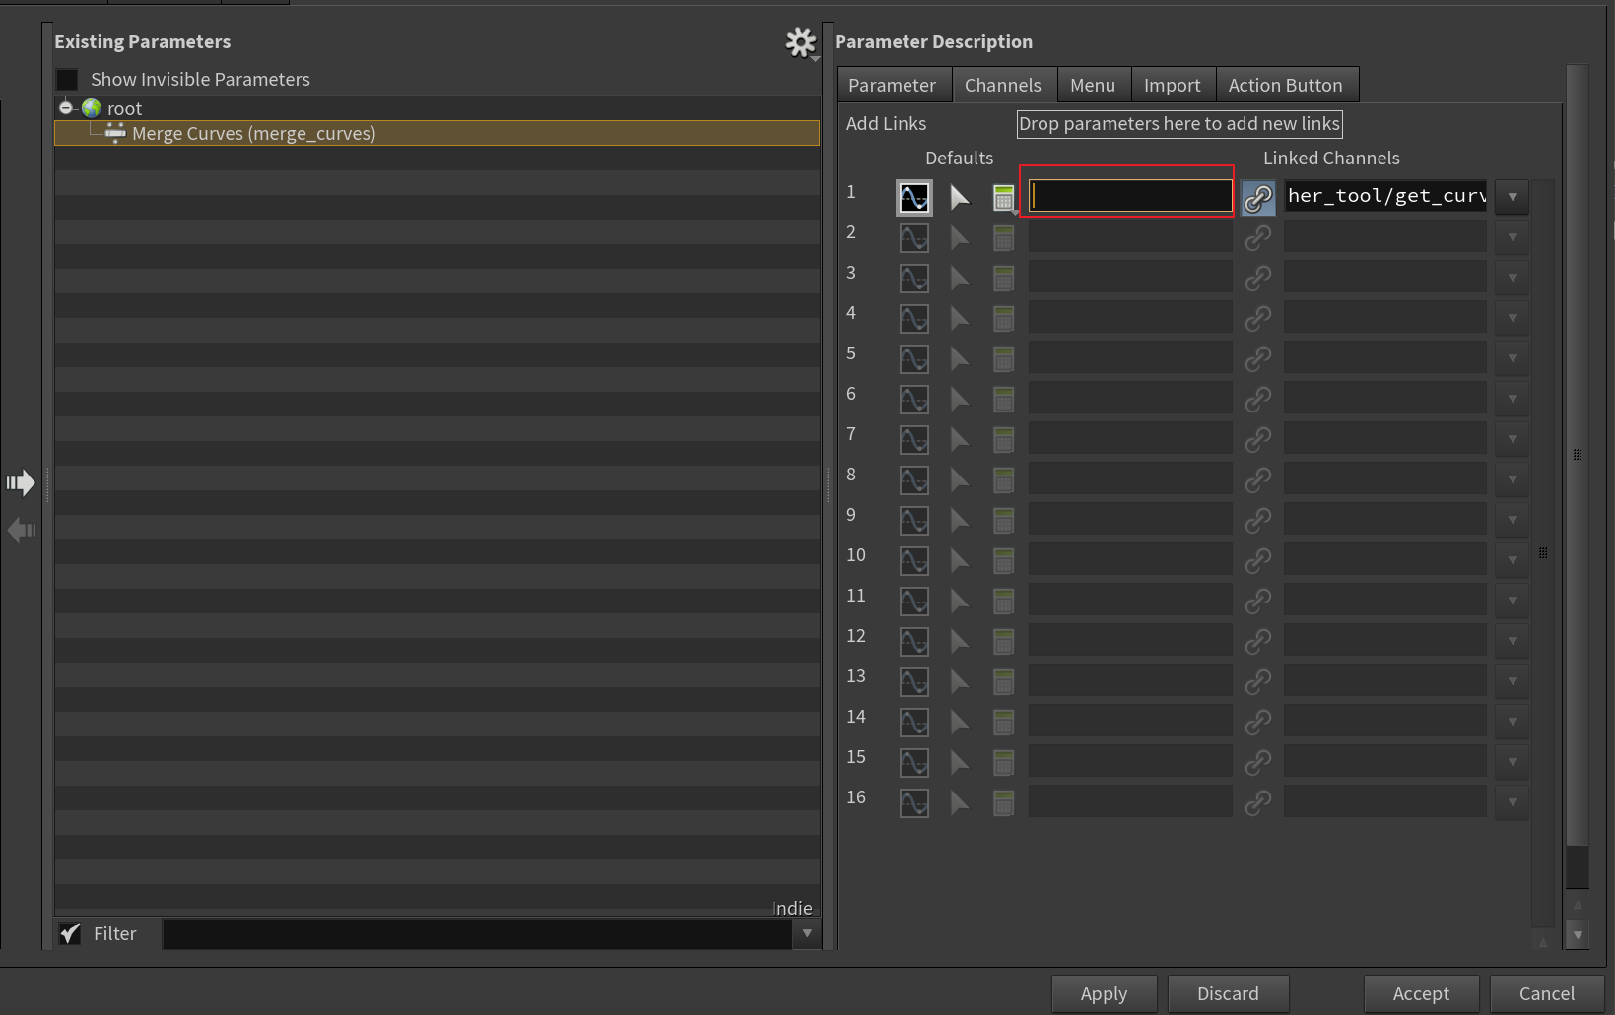This screenshot has height=1015, width=1615.
Task: Select the root tree item
Action: pyautogui.click(x=124, y=108)
